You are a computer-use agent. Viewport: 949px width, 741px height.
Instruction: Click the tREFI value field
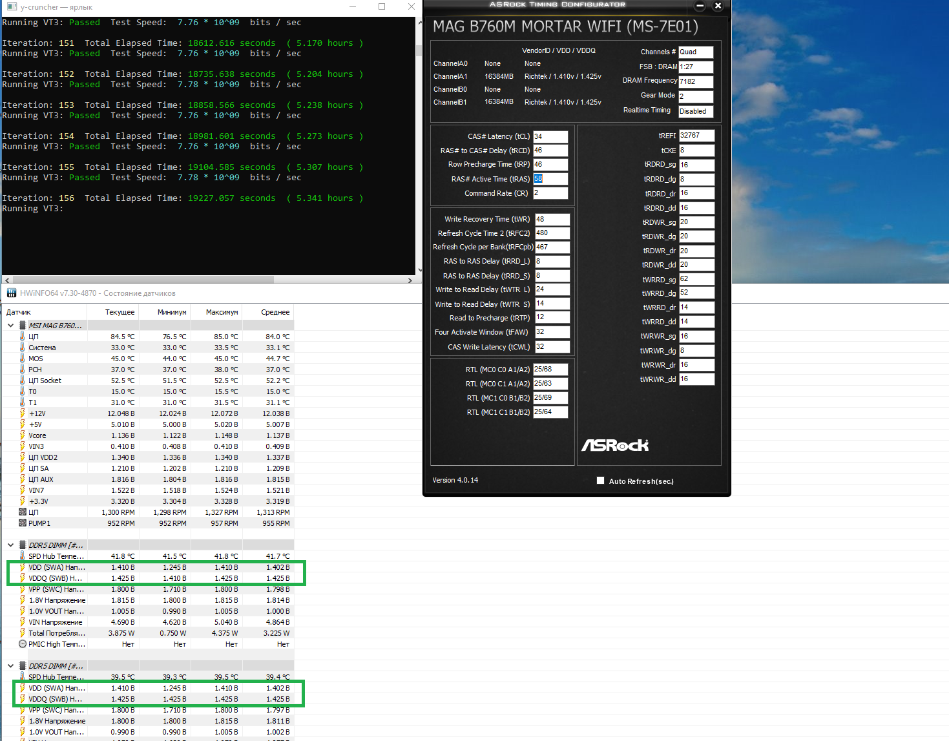coord(697,136)
